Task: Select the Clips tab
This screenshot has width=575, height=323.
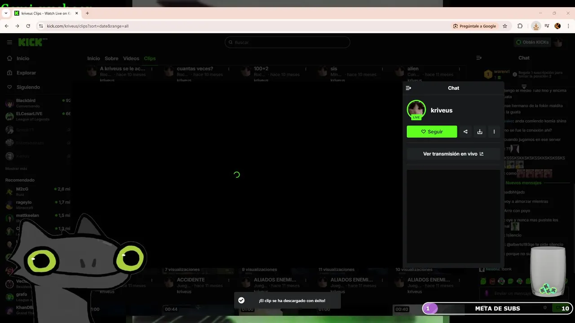Action: (150, 58)
